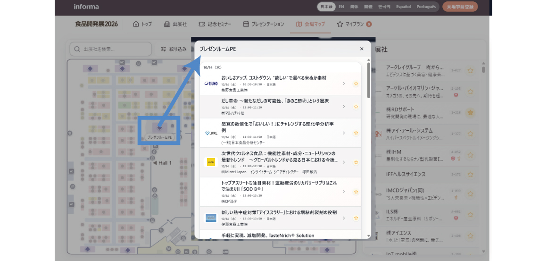Star ㈱IHM in exhibitor list
The width and height of the screenshot is (547, 261).
[470, 155]
